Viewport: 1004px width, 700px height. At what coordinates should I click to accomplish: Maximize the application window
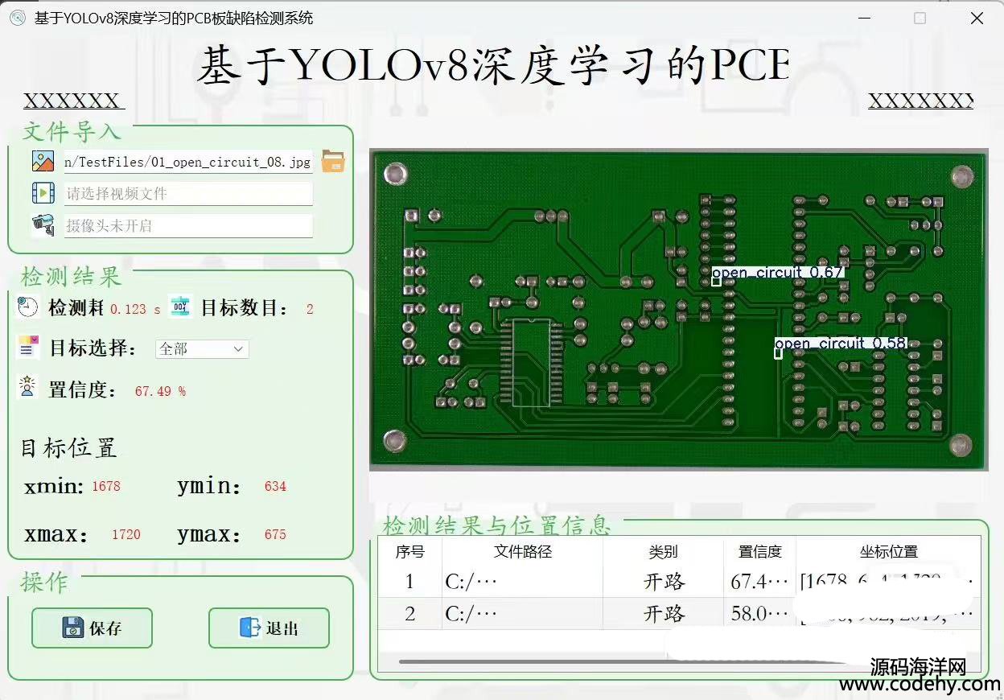pos(920,18)
